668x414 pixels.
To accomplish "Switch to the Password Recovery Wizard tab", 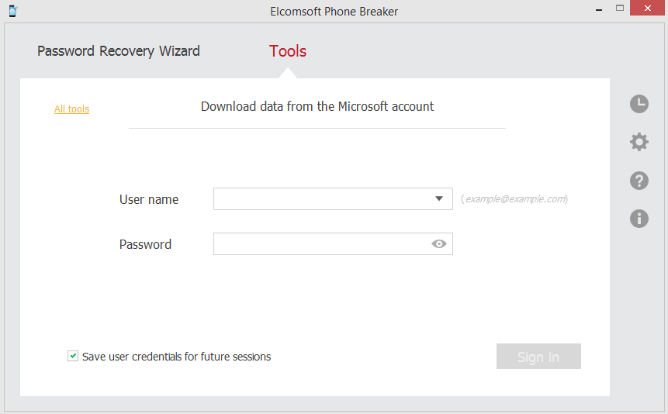I will pos(119,51).
